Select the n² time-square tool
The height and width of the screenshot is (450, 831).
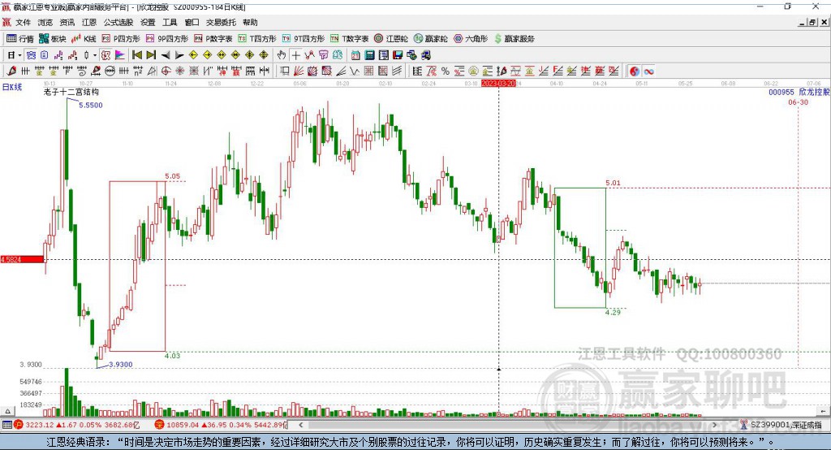click(138, 71)
